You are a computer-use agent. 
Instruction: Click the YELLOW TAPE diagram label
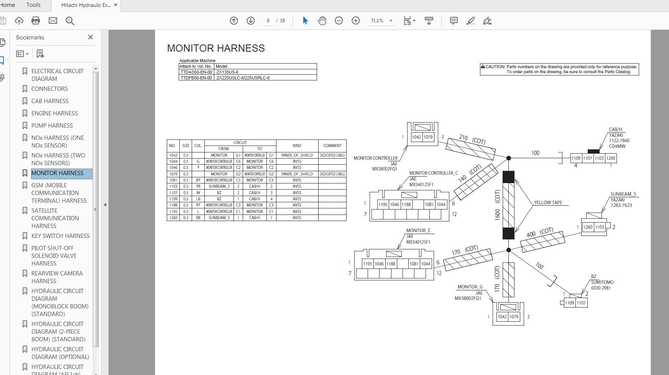pos(548,203)
